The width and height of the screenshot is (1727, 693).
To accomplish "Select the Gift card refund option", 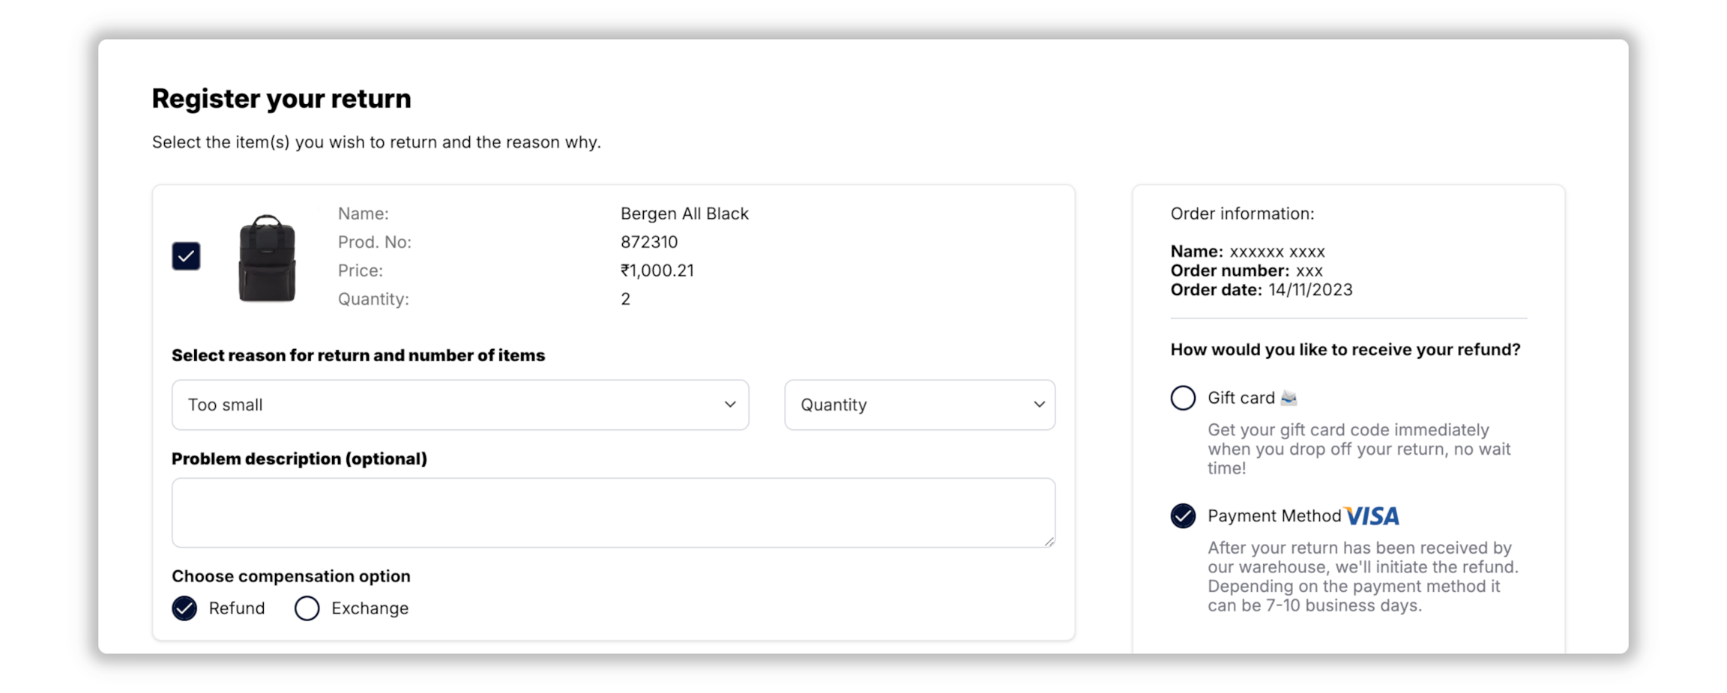I will [1183, 398].
